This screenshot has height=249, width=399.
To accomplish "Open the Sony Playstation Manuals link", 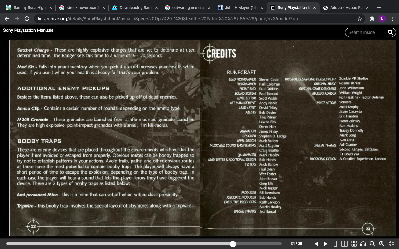I will (x=28, y=30).
